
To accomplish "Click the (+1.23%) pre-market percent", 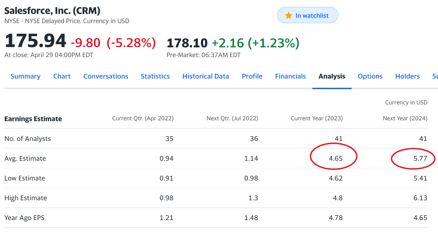I will point(274,43).
